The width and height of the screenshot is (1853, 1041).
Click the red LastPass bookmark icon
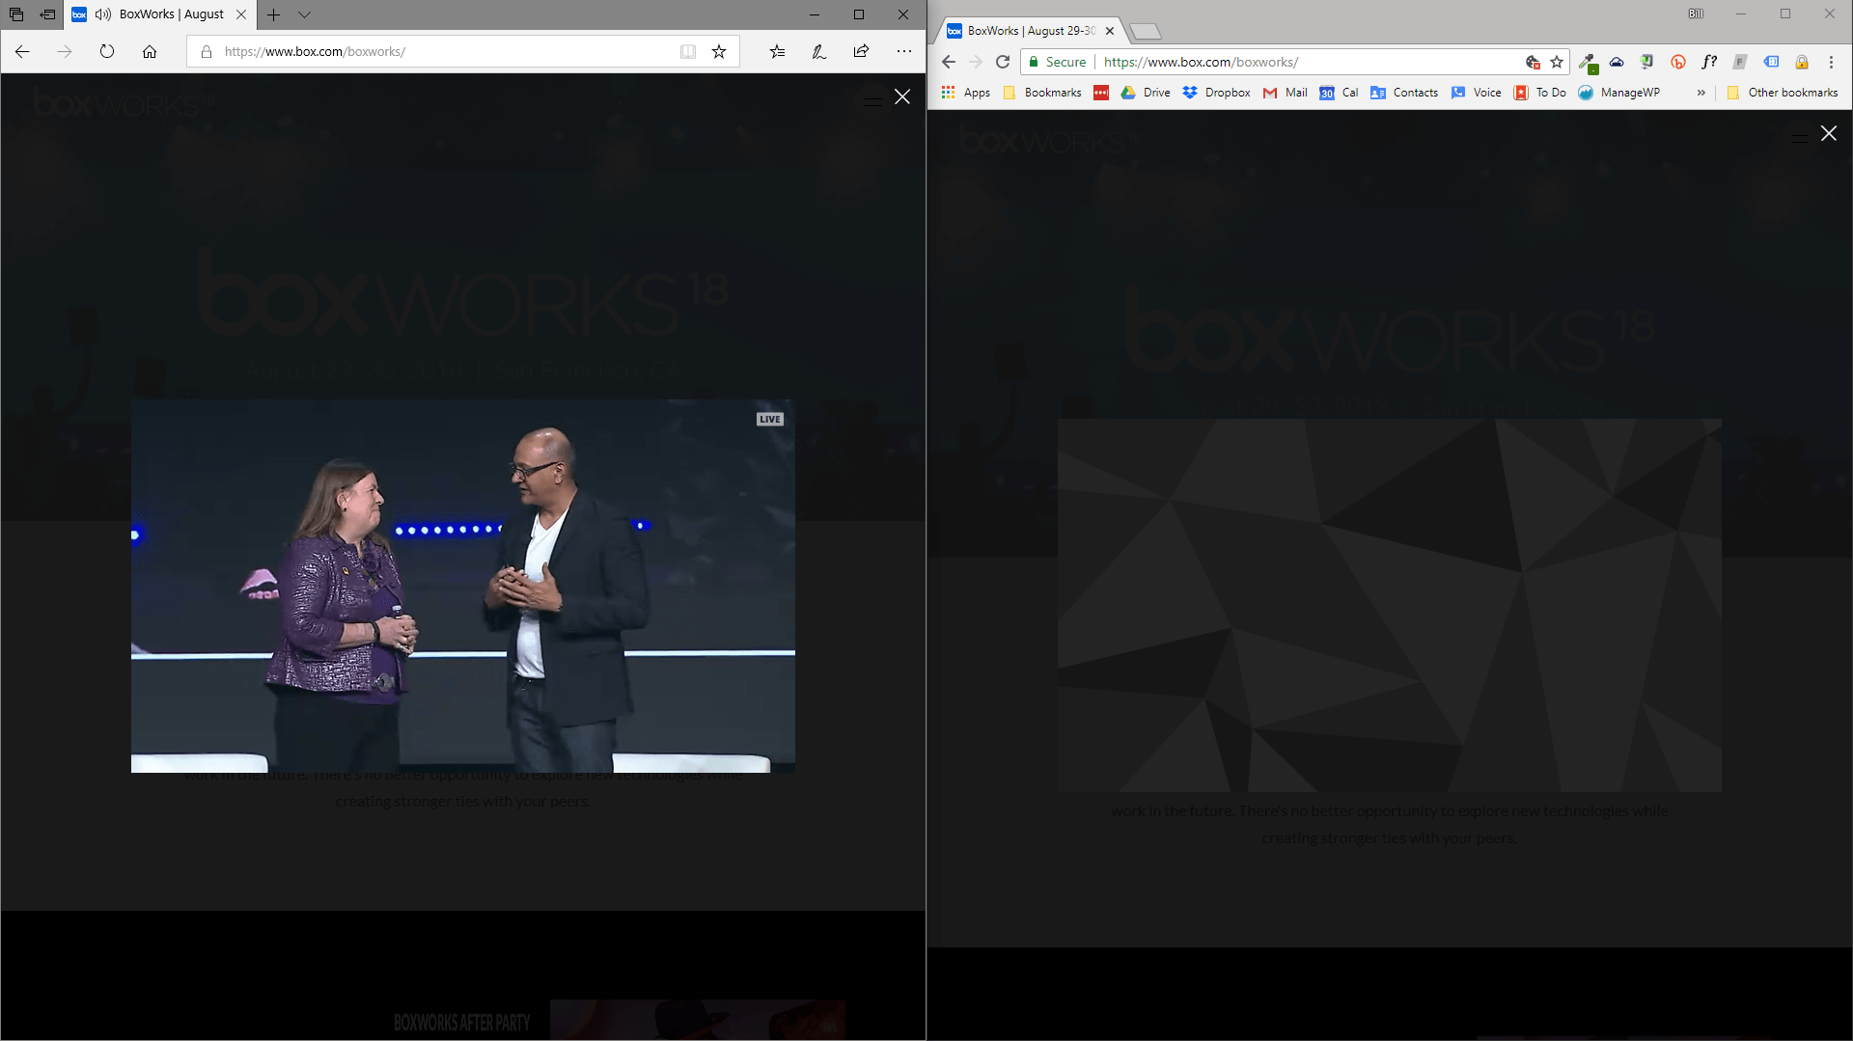coord(1101,93)
